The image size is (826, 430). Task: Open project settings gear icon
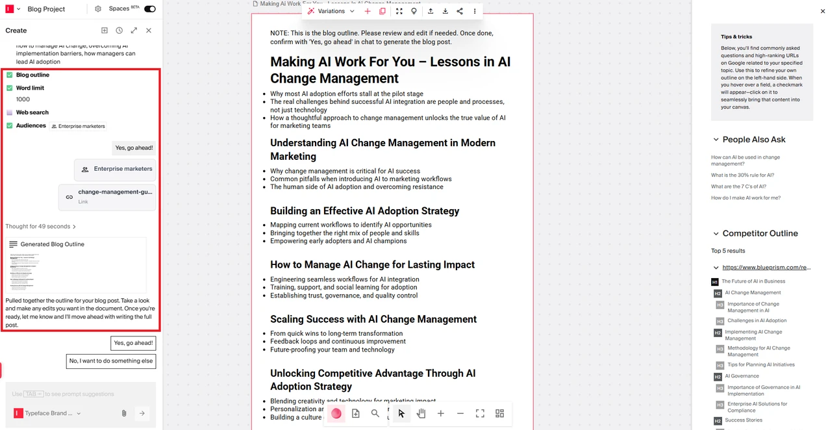pos(98,9)
